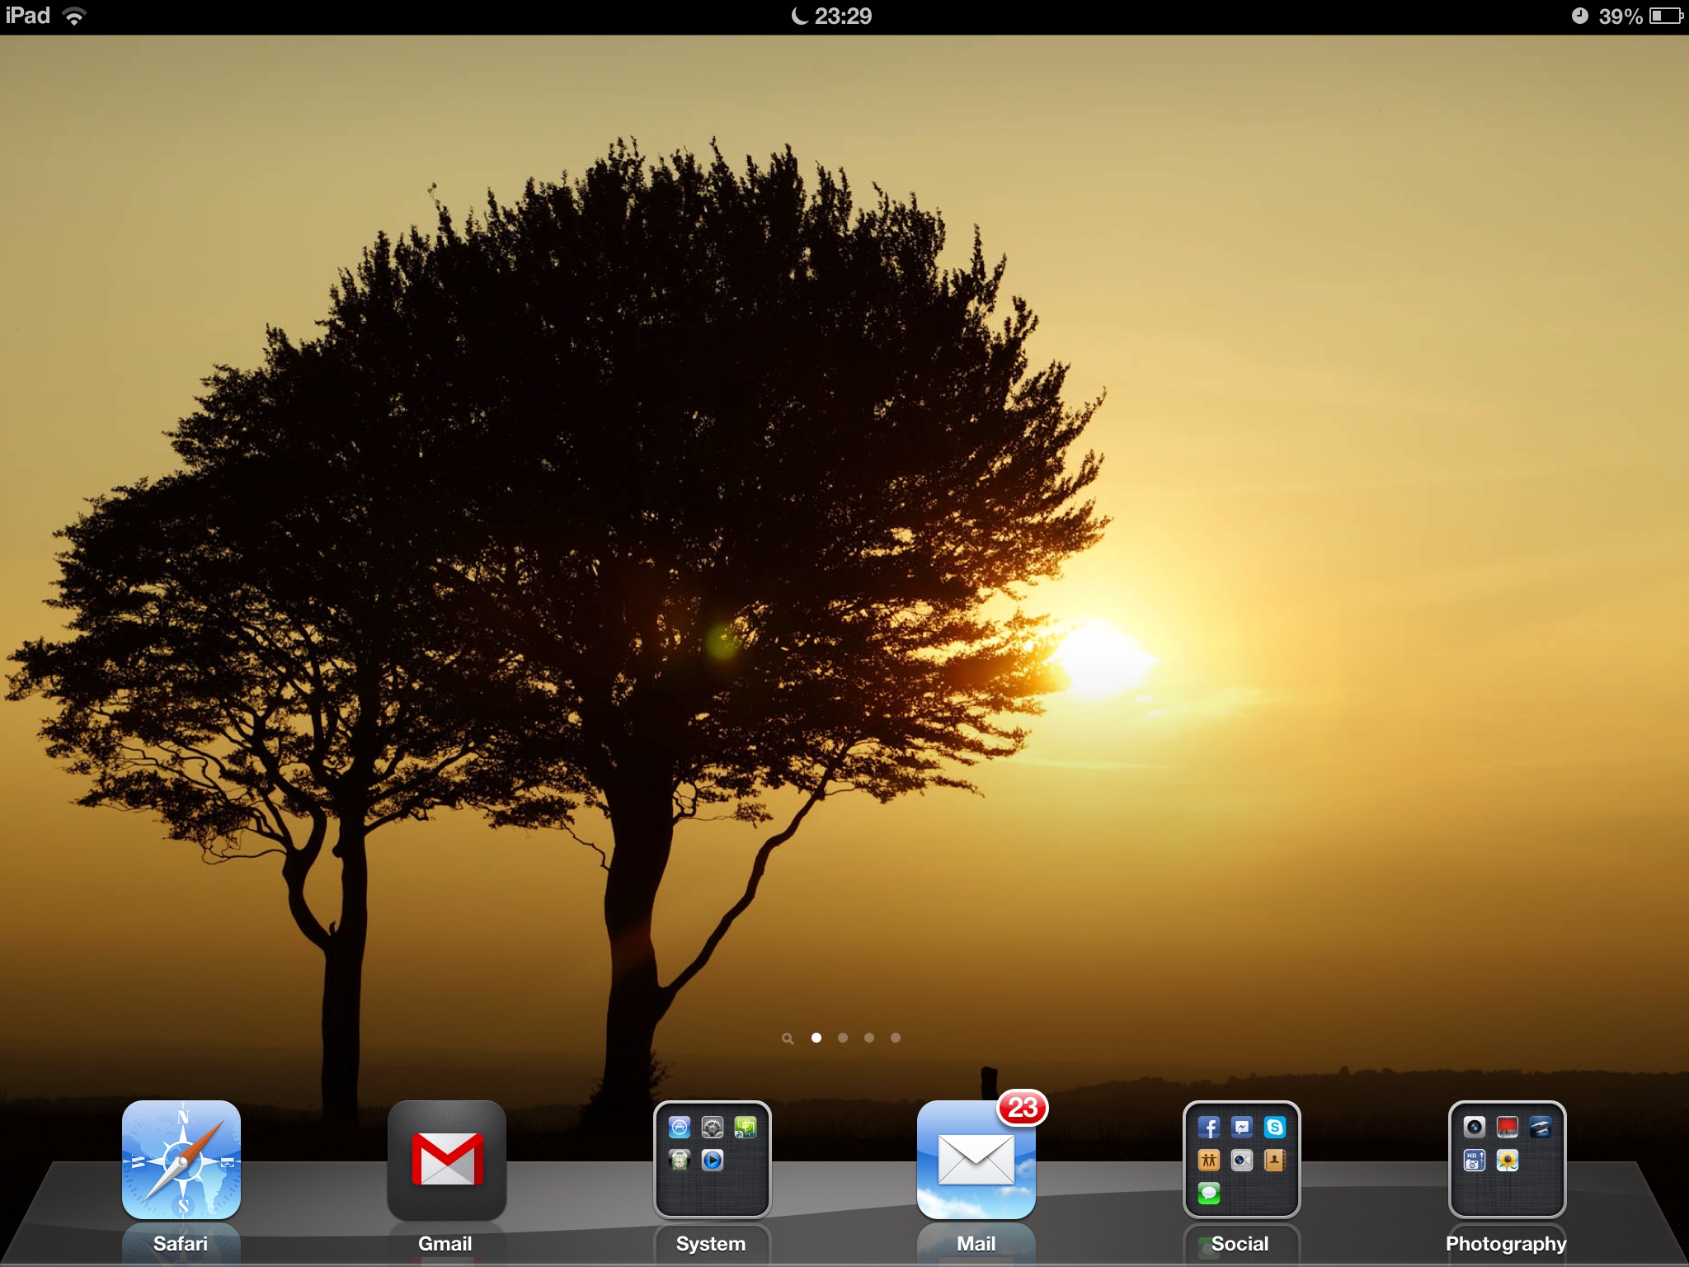Screen dimensions: 1689x1267
Task: Select the second home screen page dot
Action: coord(843,1038)
